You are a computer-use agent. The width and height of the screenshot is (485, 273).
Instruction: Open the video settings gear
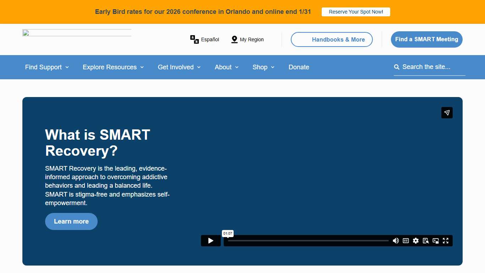[x=416, y=241]
